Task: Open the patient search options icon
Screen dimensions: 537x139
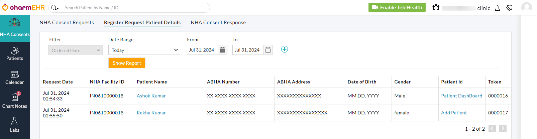Action: point(55,8)
